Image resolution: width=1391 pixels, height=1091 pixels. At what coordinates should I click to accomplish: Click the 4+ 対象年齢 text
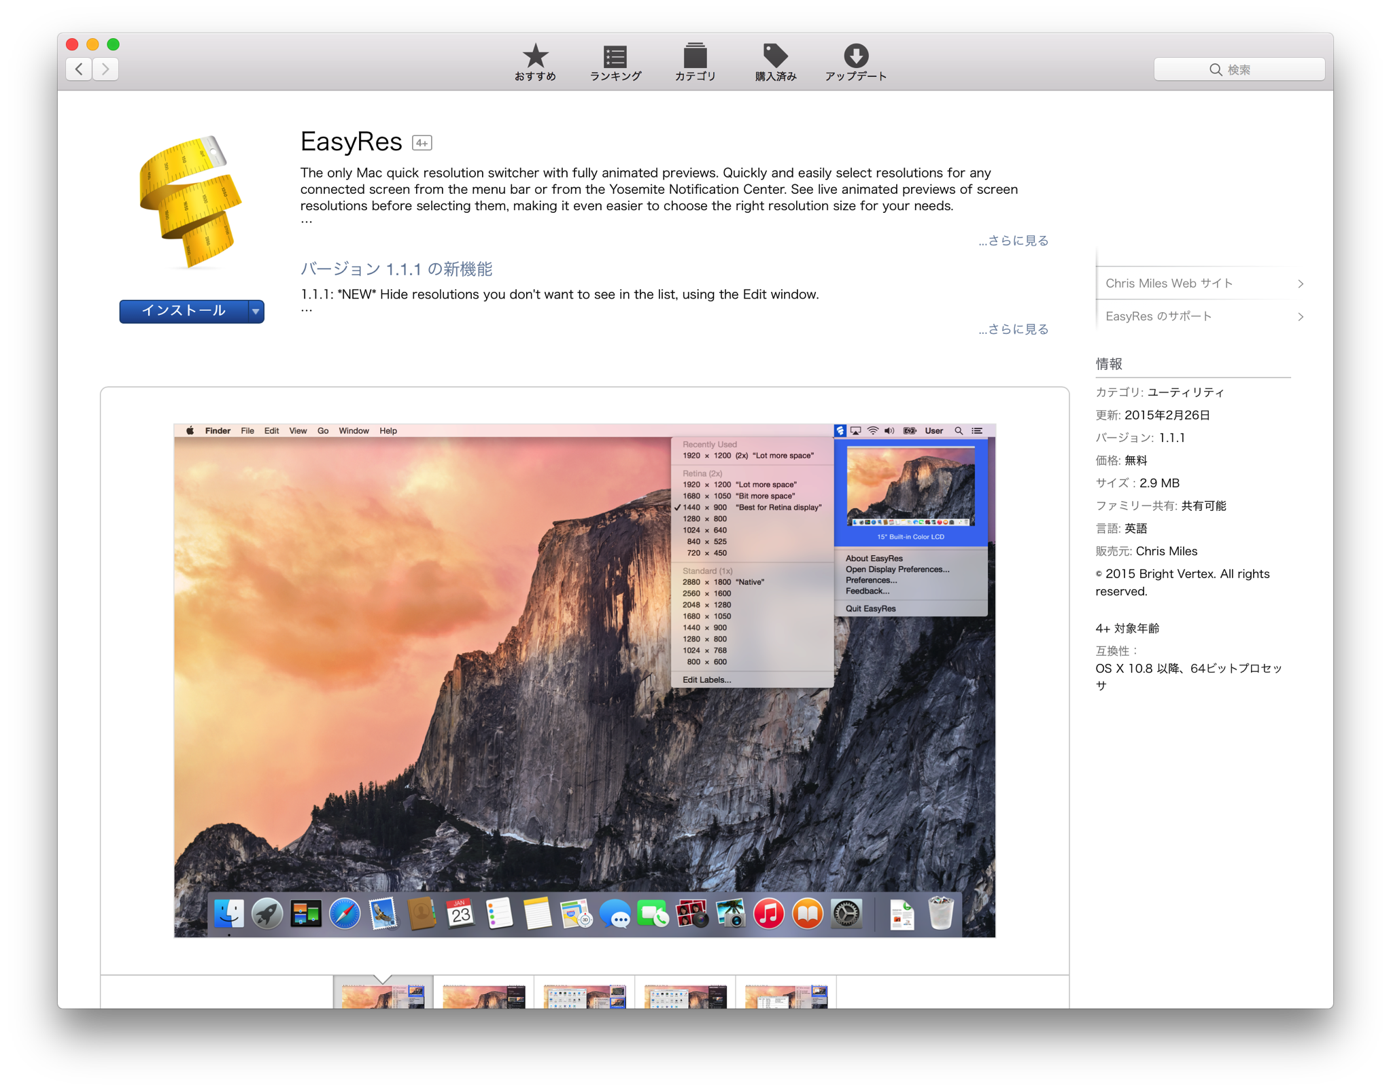(x=1127, y=628)
